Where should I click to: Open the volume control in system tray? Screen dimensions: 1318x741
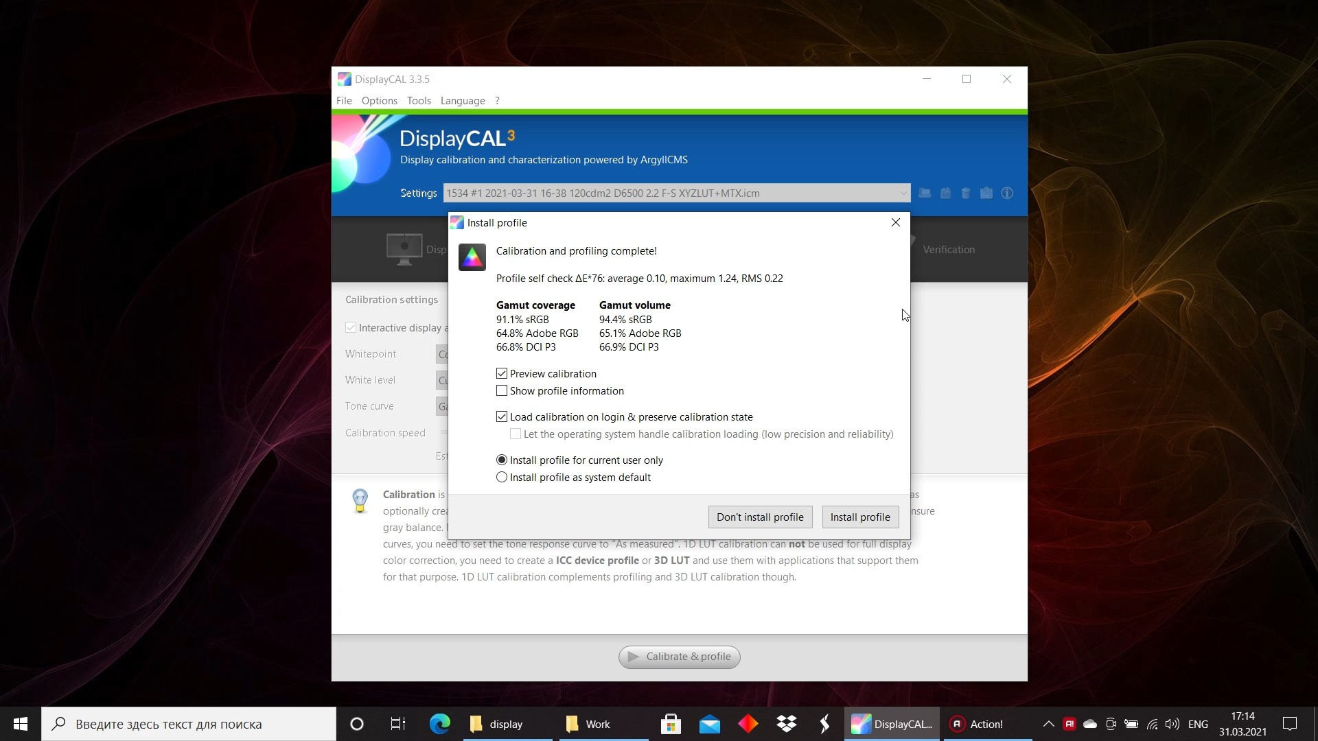[x=1172, y=724]
